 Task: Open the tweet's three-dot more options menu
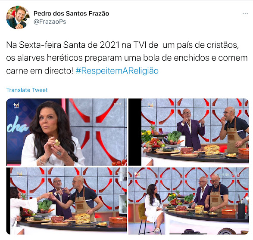pos(245,14)
